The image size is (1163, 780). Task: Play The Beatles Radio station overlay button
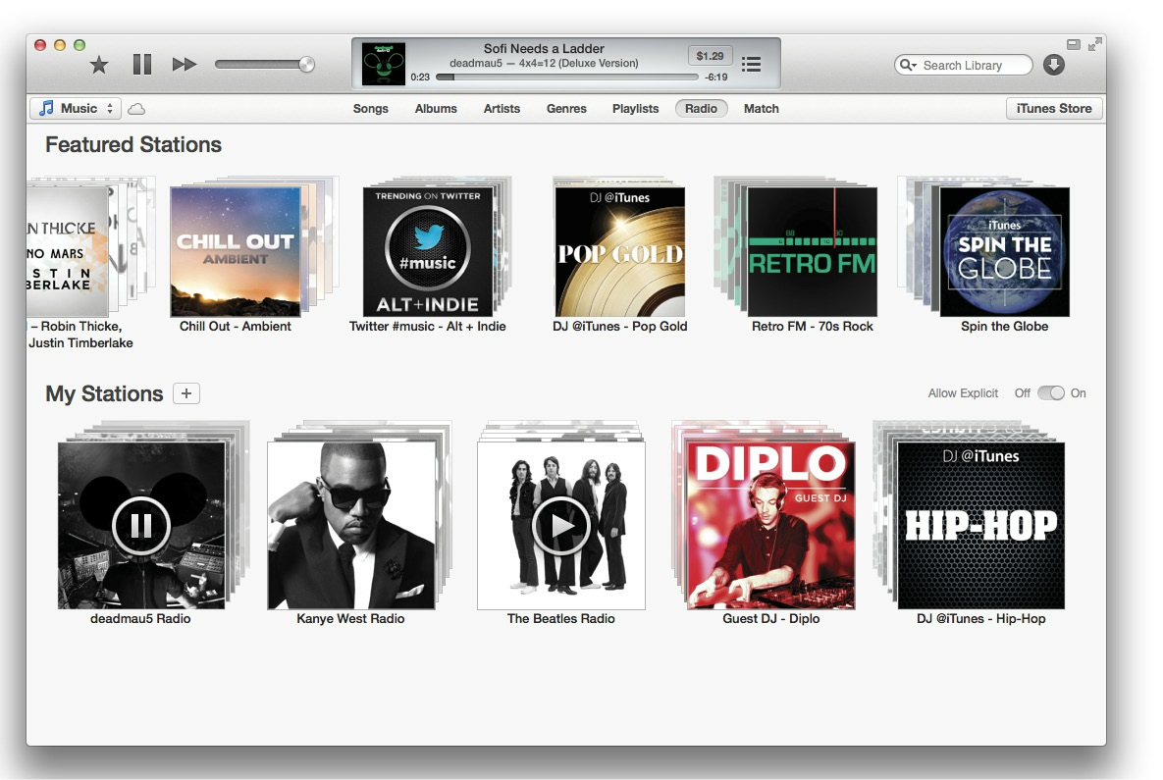click(560, 525)
